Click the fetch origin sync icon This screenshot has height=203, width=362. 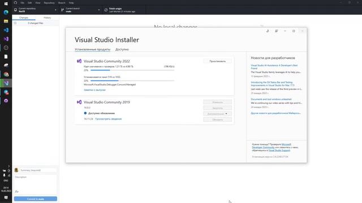(106, 10)
